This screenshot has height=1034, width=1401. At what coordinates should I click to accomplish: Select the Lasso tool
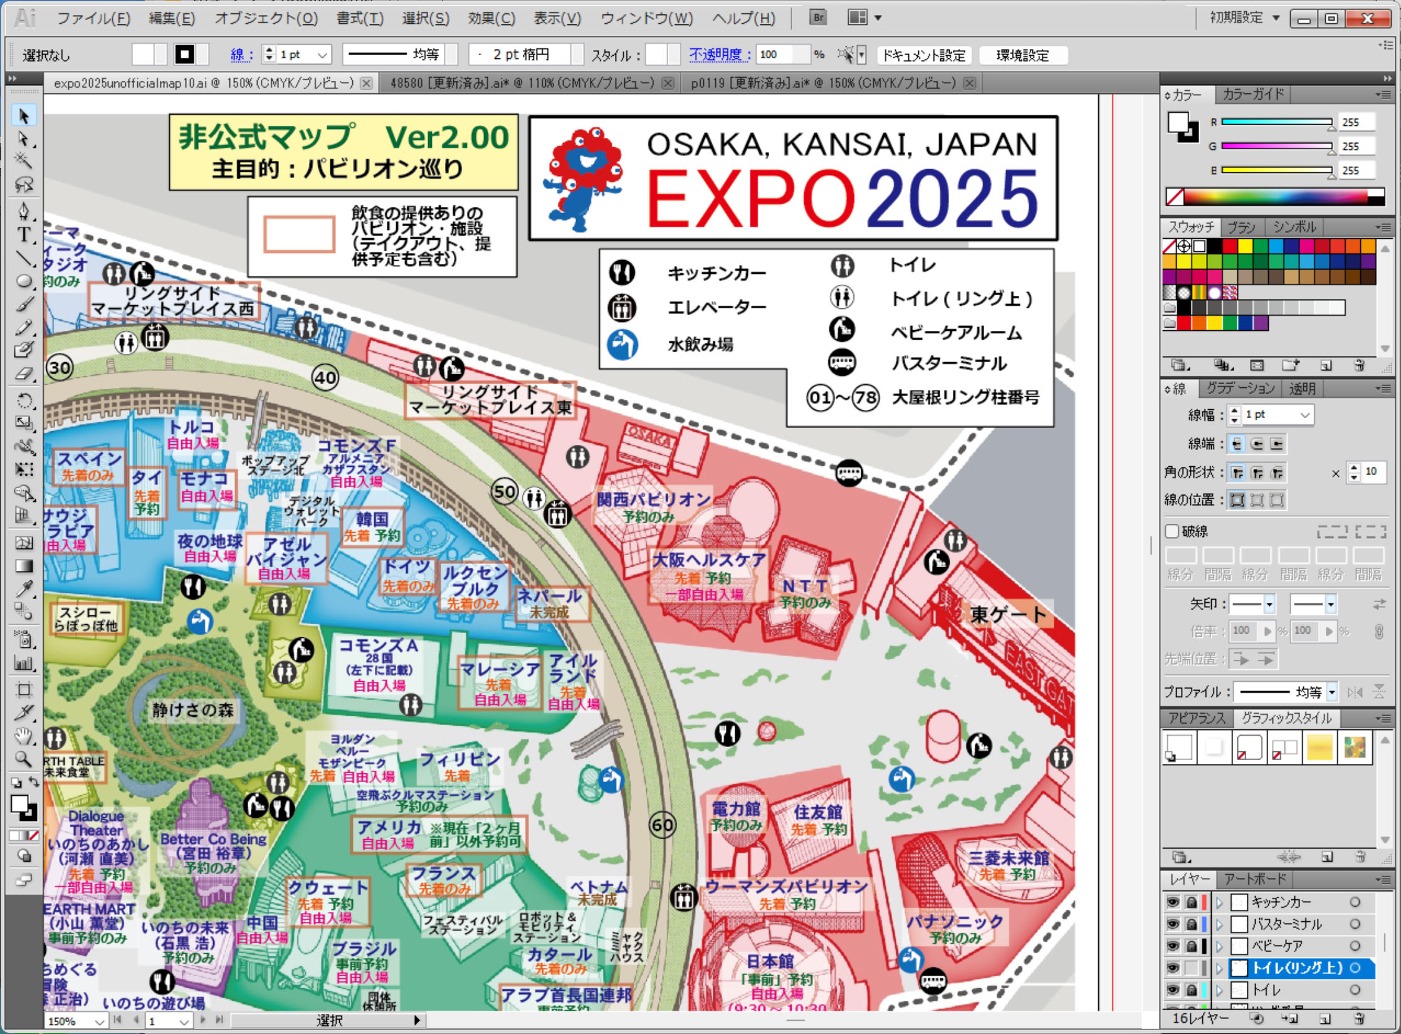[24, 185]
